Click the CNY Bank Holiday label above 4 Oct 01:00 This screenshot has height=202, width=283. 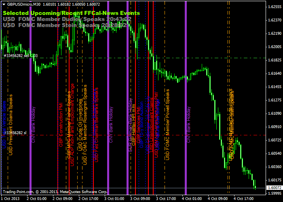(189, 125)
